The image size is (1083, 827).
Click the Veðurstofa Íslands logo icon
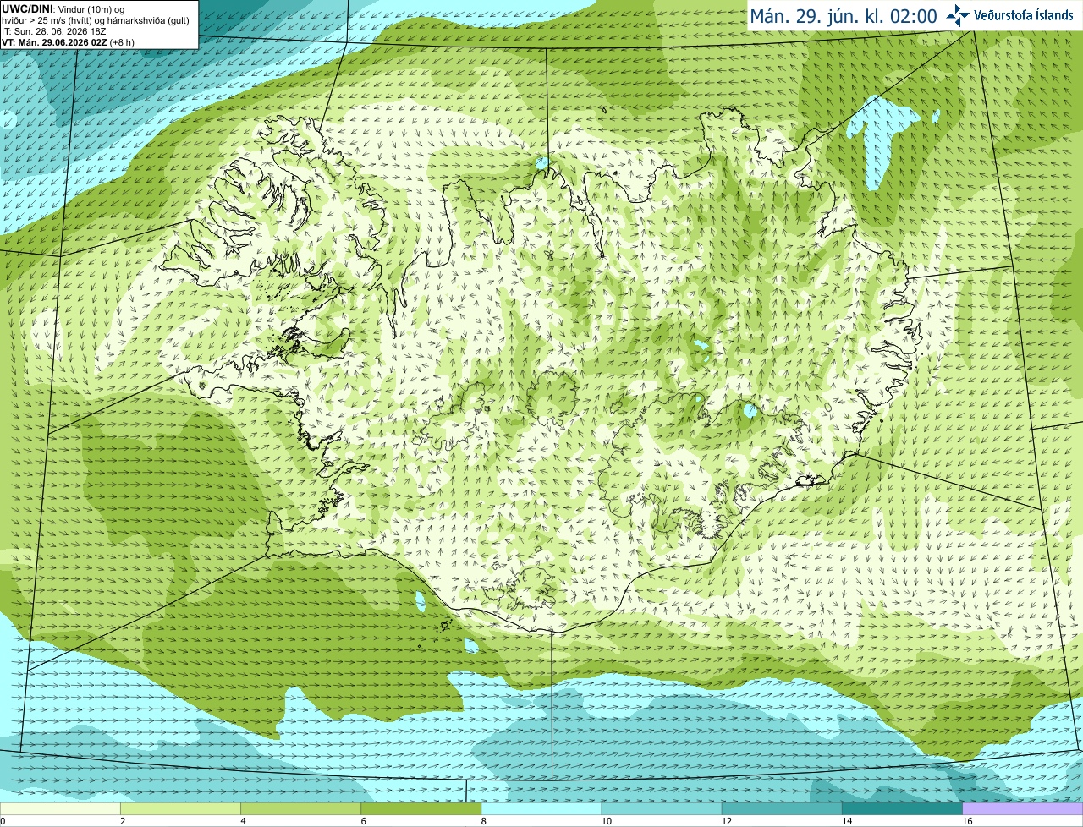[958, 15]
